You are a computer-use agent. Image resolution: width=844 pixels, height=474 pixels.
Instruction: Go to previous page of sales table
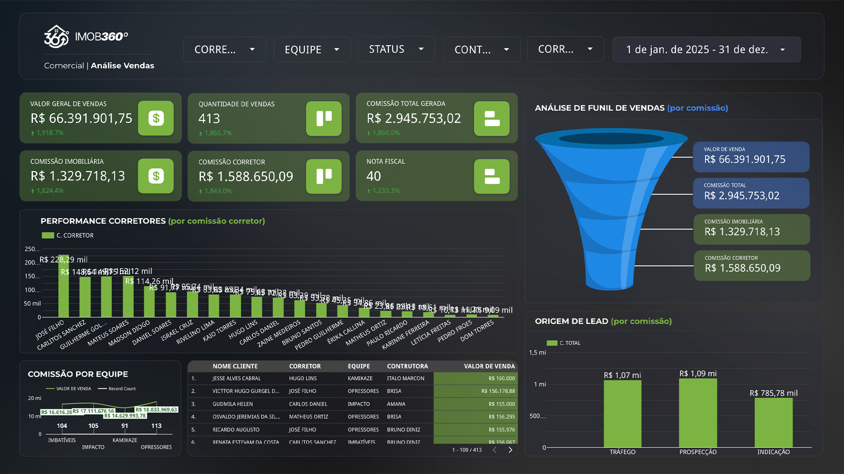pyautogui.click(x=495, y=450)
